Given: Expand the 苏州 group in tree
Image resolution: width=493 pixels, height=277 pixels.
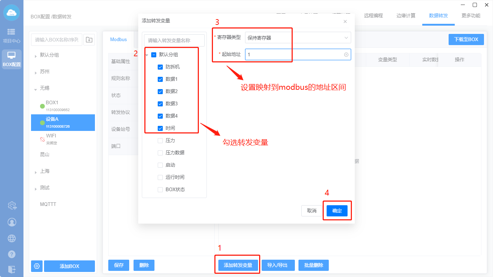Looking at the screenshot, I should pyautogui.click(x=36, y=72).
